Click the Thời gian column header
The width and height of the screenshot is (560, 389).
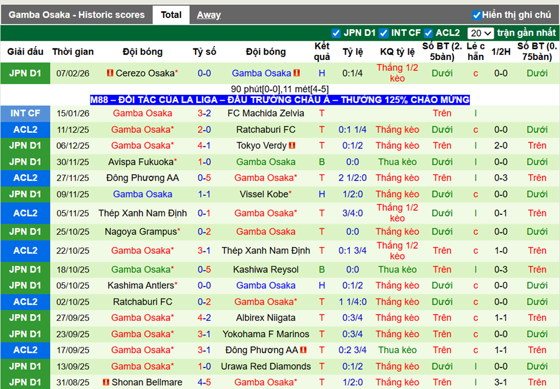pos(73,52)
